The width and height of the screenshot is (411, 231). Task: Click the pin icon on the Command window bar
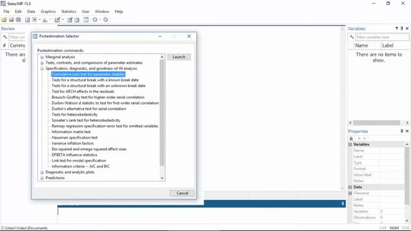[x=342, y=203]
